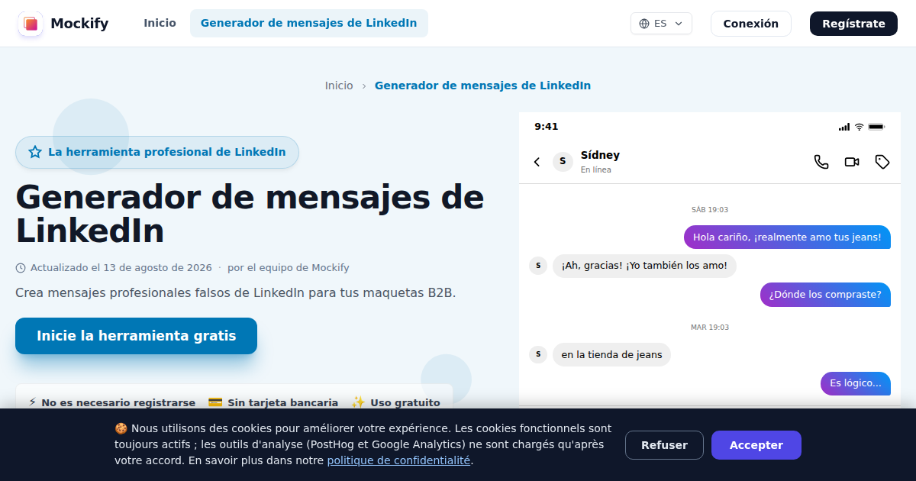Click the Wi-Fi icon in phone status bar
The image size is (916, 481).
click(859, 127)
